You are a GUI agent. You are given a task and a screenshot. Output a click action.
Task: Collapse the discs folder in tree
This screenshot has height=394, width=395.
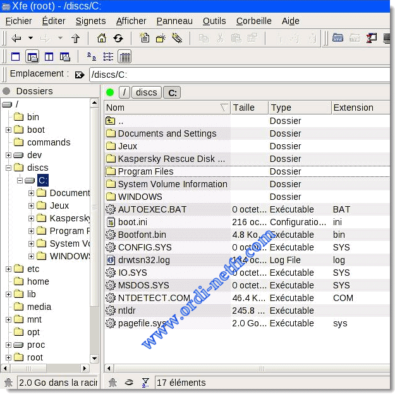(x=8, y=168)
